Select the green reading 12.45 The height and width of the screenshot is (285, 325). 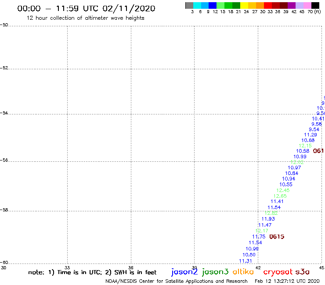(x=283, y=190)
